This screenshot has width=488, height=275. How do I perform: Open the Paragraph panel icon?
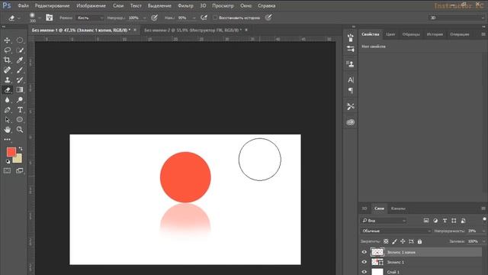pyautogui.click(x=351, y=91)
